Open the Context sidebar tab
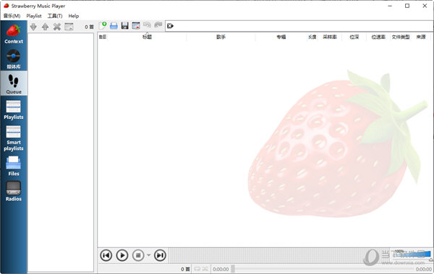434x274 pixels. [14, 34]
